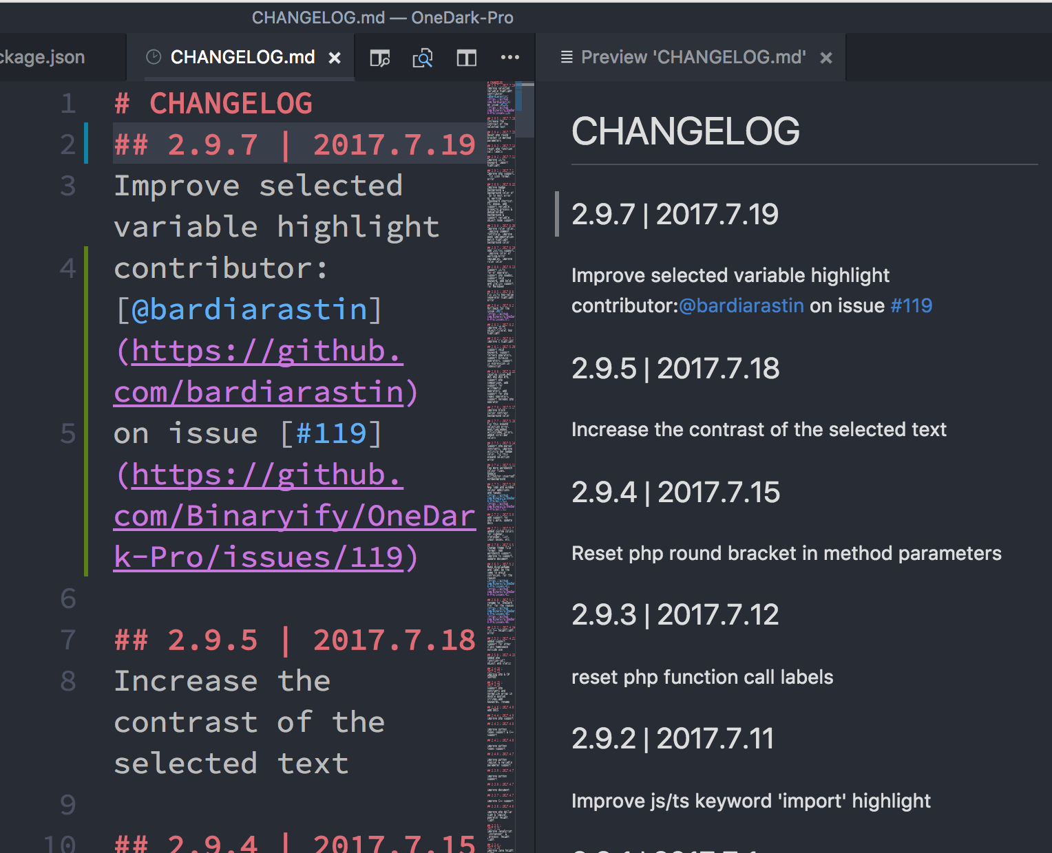
Task: Close the CHANGELOG.md editor tab
Action: [x=335, y=58]
